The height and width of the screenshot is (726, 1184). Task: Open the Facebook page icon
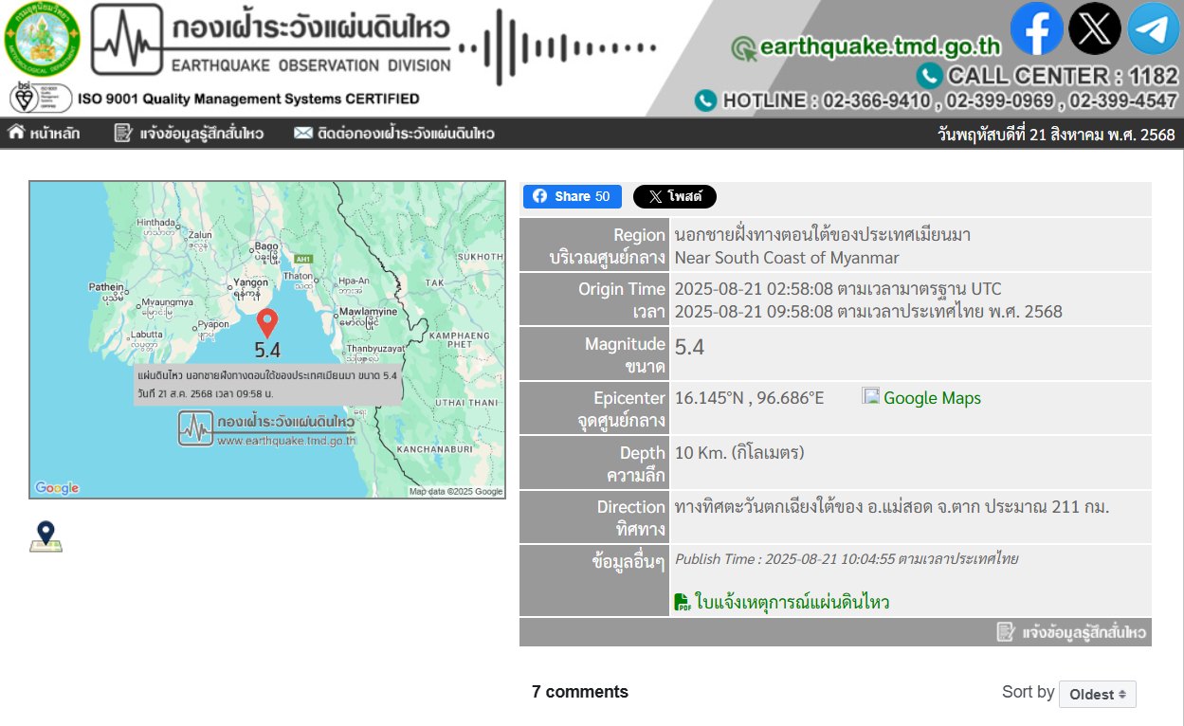(x=1036, y=28)
